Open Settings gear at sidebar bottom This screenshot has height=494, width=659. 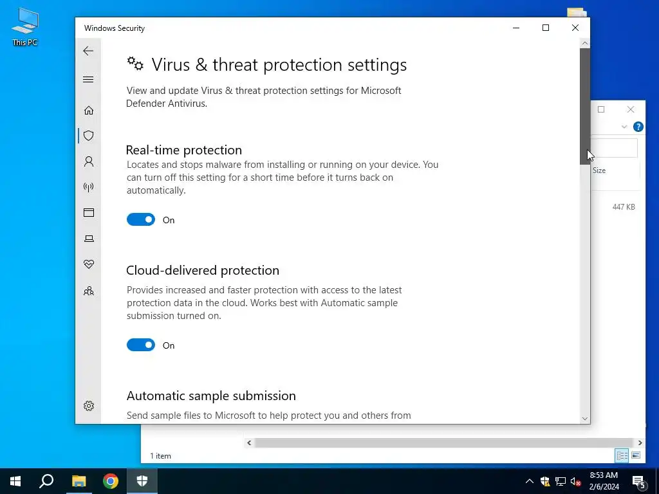tap(89, 406)
